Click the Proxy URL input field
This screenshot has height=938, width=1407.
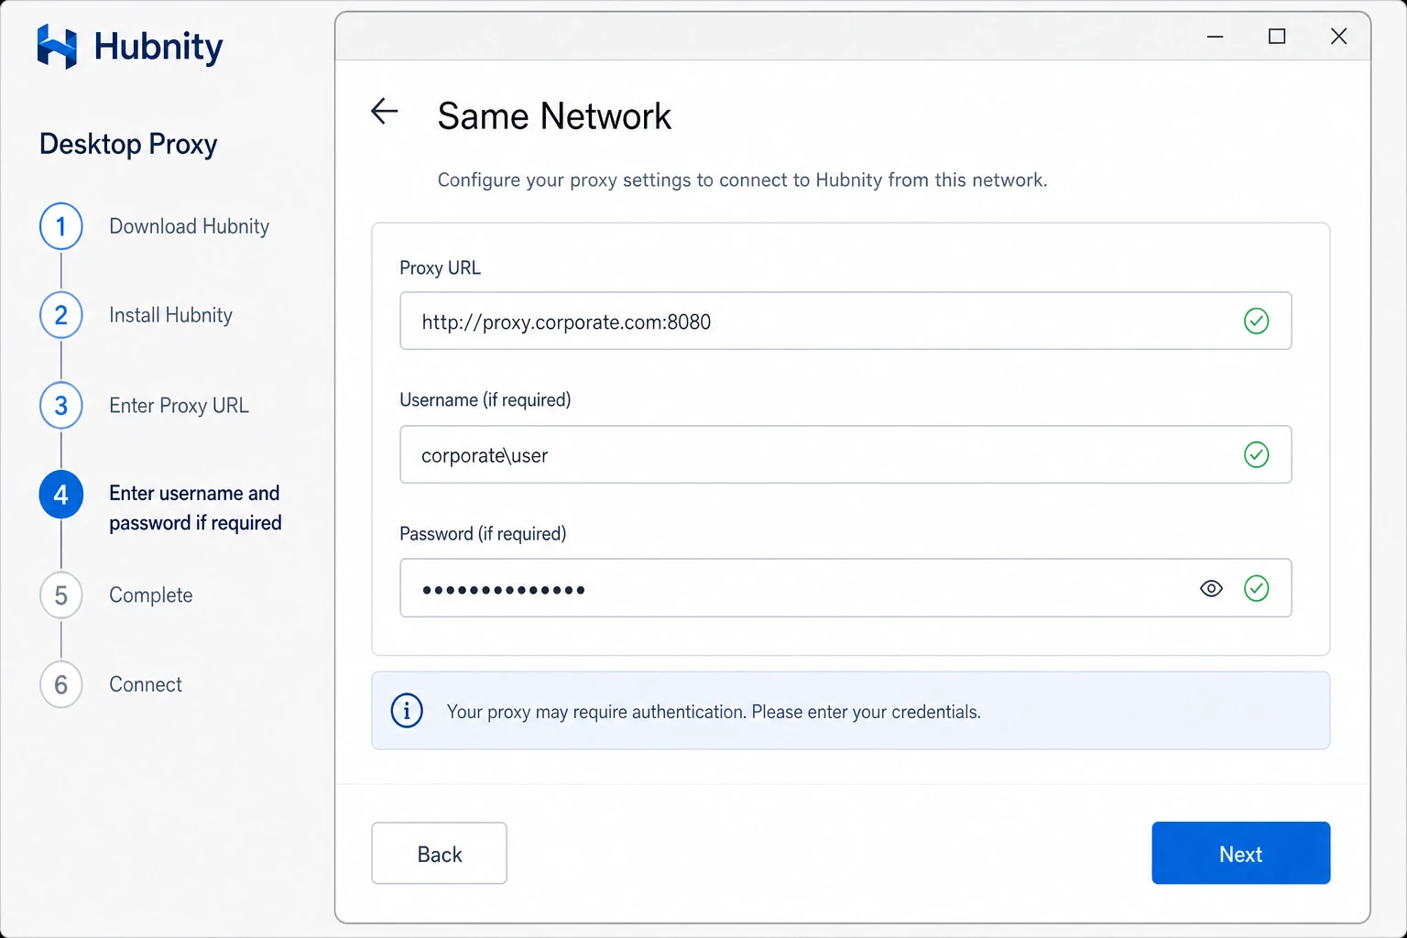point(845,321)
